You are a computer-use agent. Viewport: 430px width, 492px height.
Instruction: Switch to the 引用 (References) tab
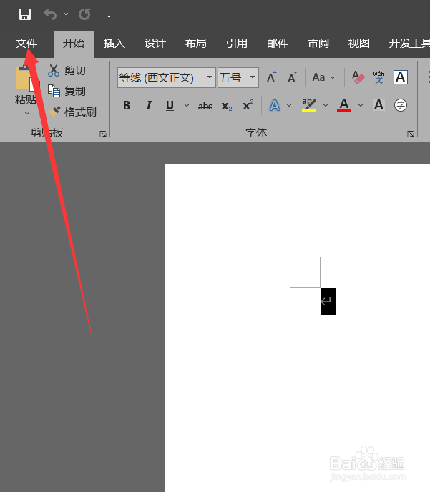(x=237, y=44)
